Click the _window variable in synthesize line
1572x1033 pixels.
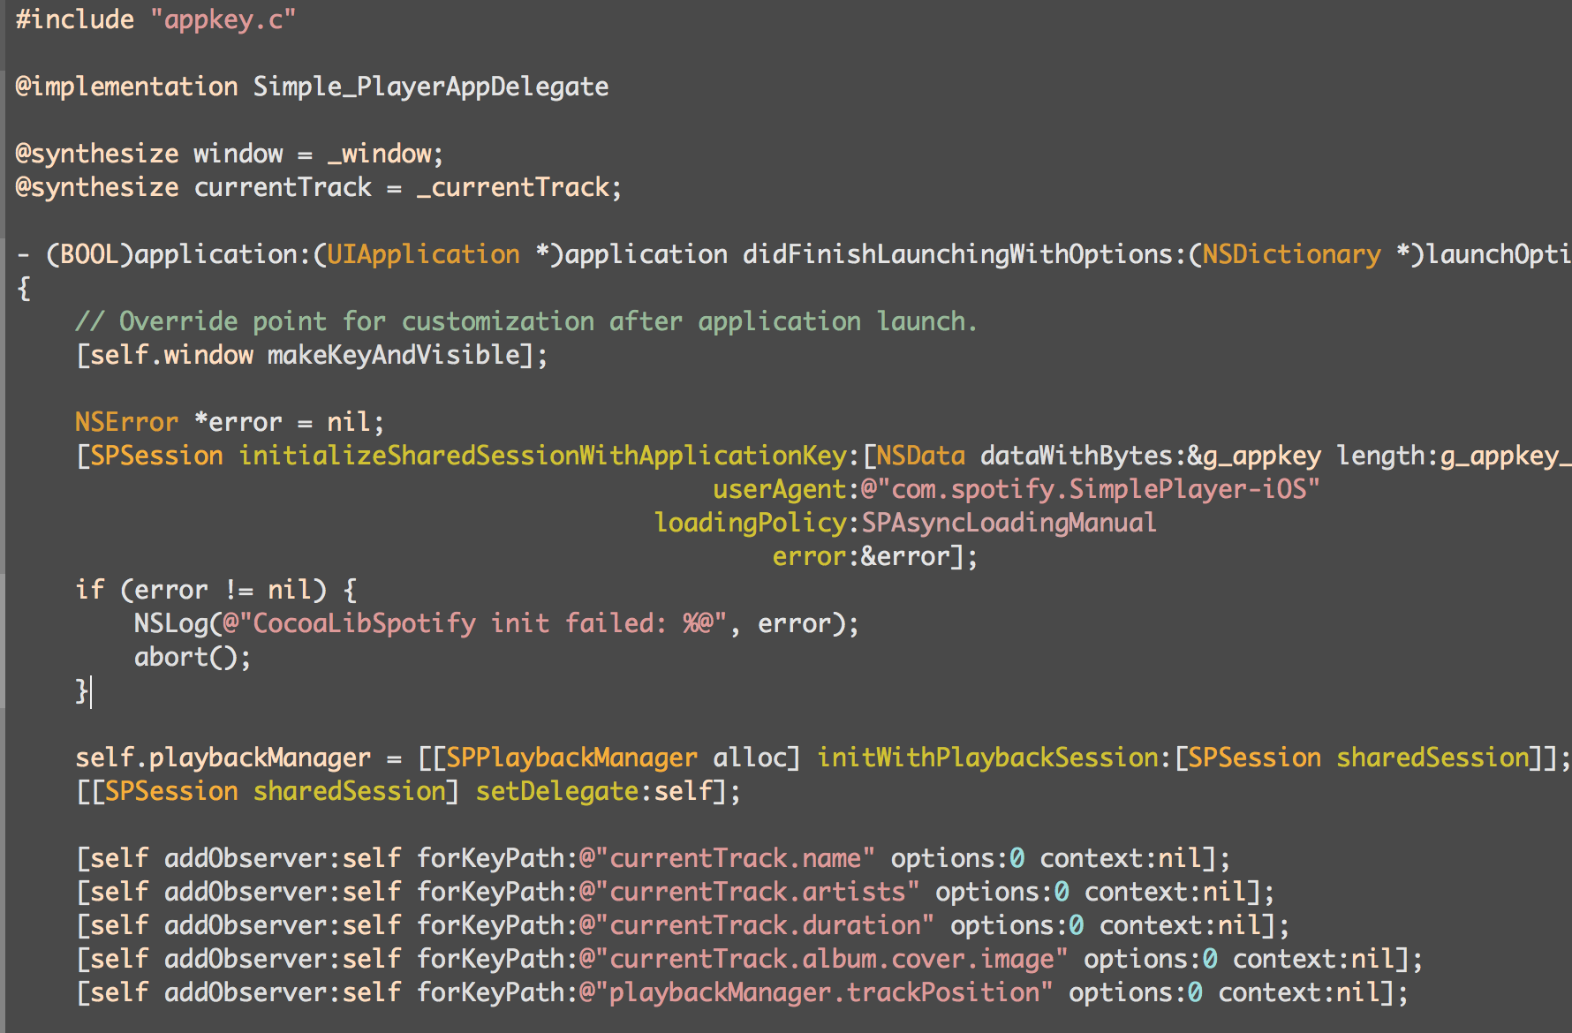click(379, 154)
